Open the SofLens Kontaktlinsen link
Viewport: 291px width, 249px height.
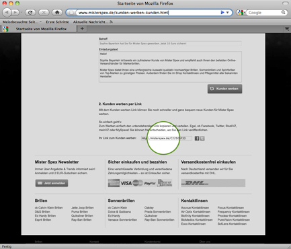click(x=232, y=223)
